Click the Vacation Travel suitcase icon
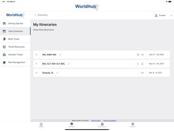This screenshot has width=174, height=131. tap(4, 55)
